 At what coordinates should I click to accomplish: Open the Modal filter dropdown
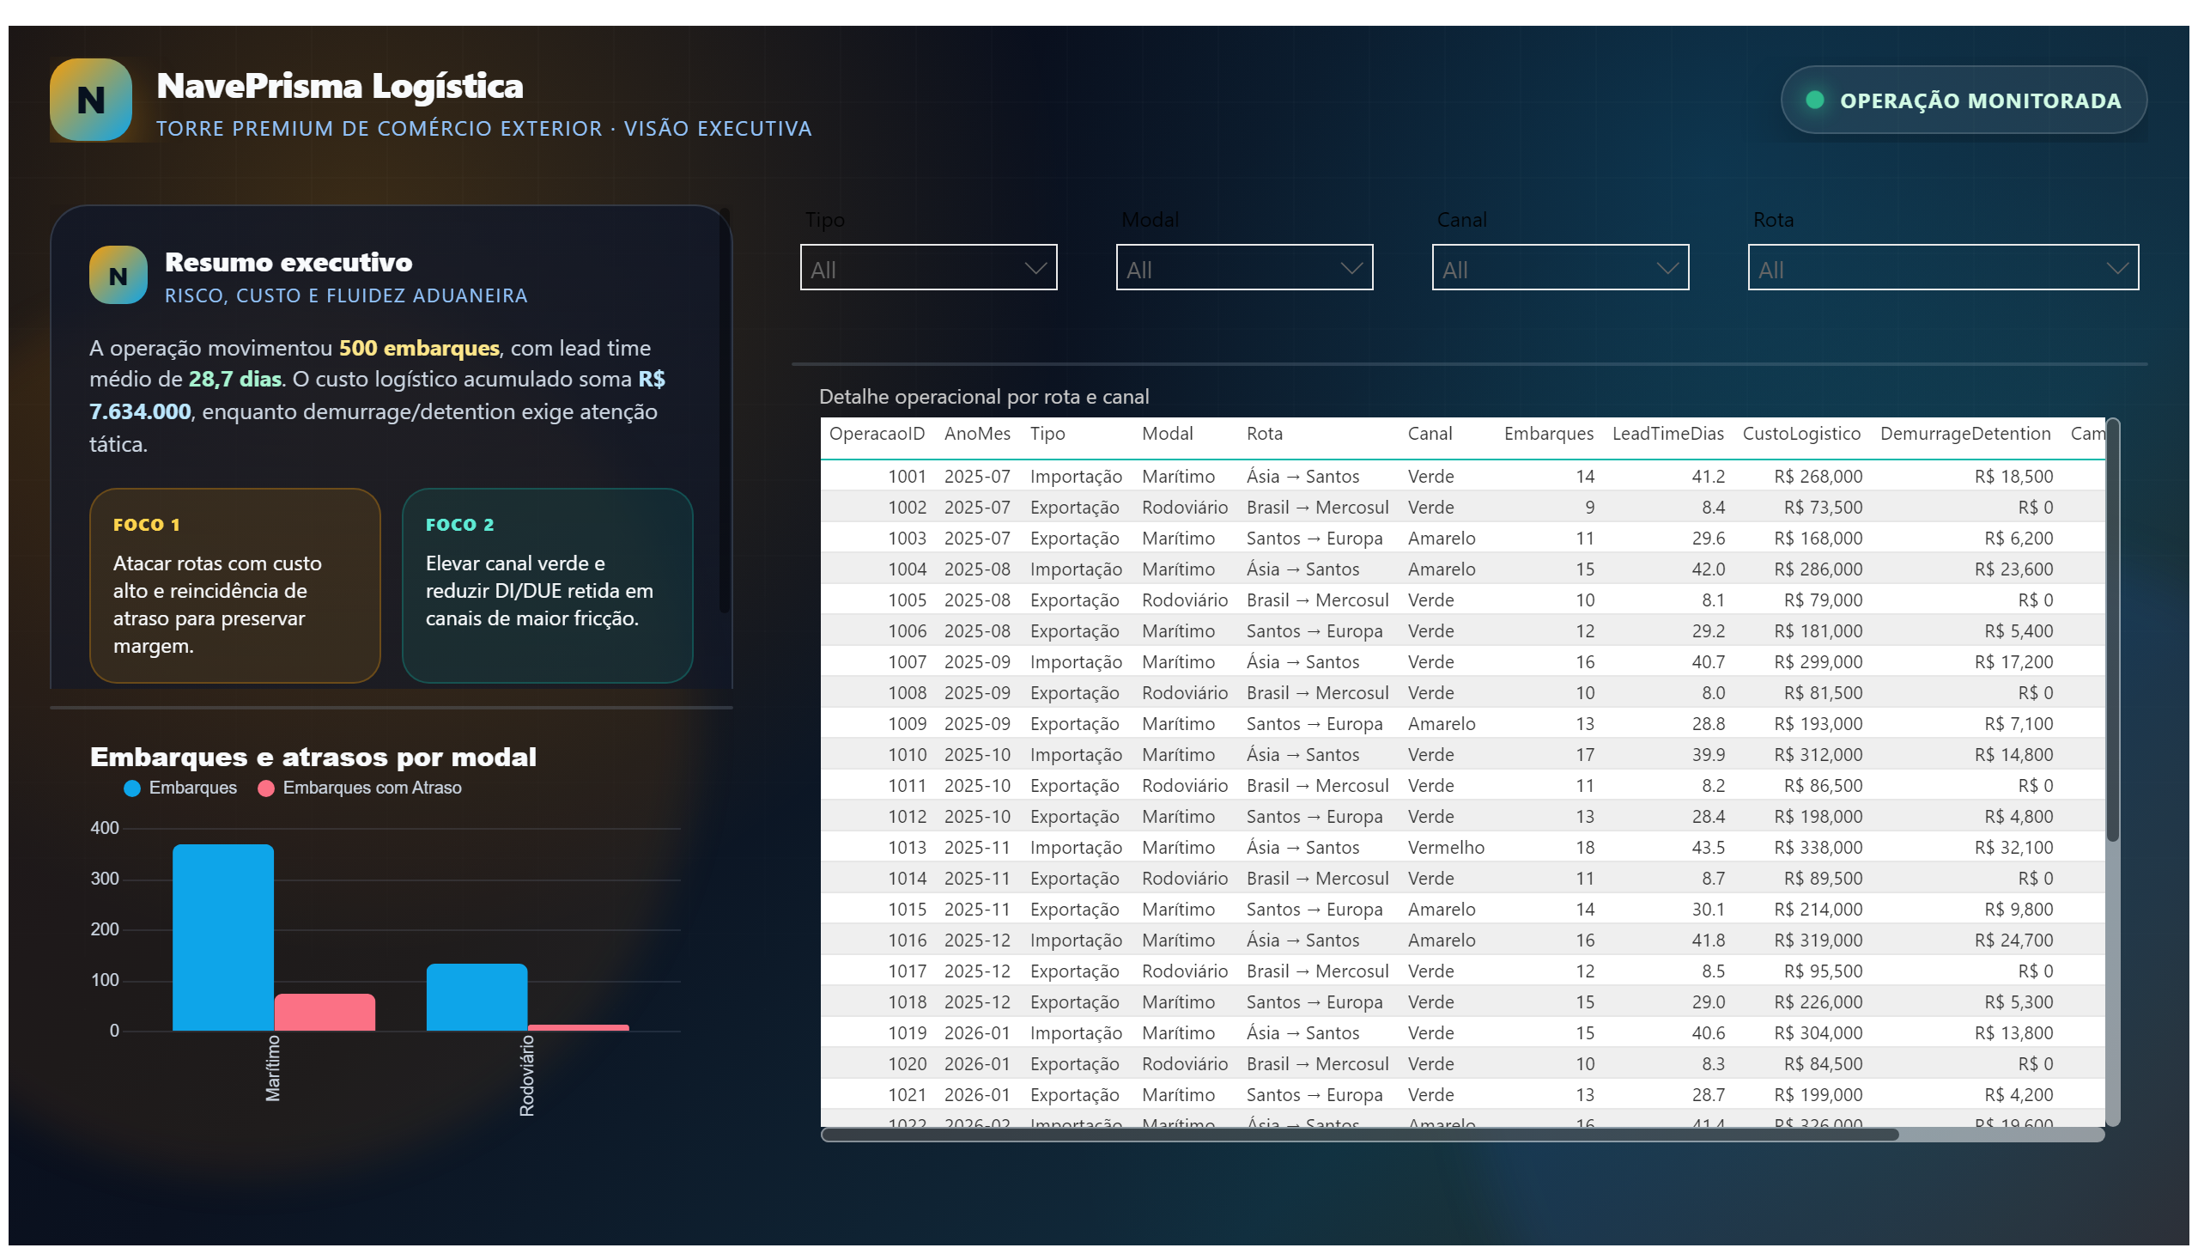click(x=1244, y=268)
